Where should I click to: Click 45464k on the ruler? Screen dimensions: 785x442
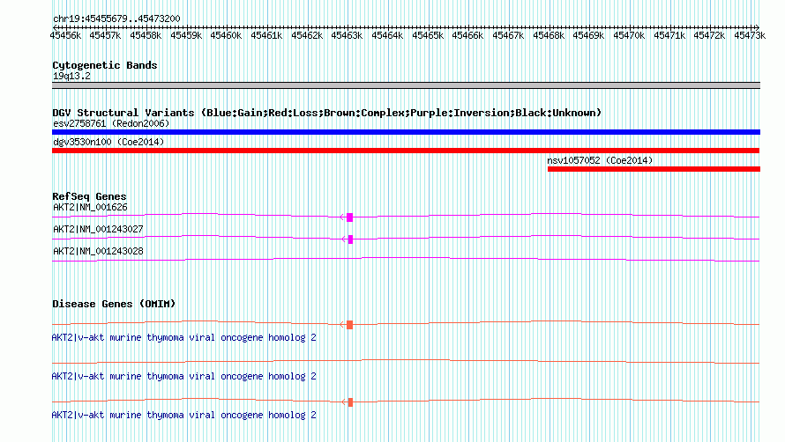(387, 35)
